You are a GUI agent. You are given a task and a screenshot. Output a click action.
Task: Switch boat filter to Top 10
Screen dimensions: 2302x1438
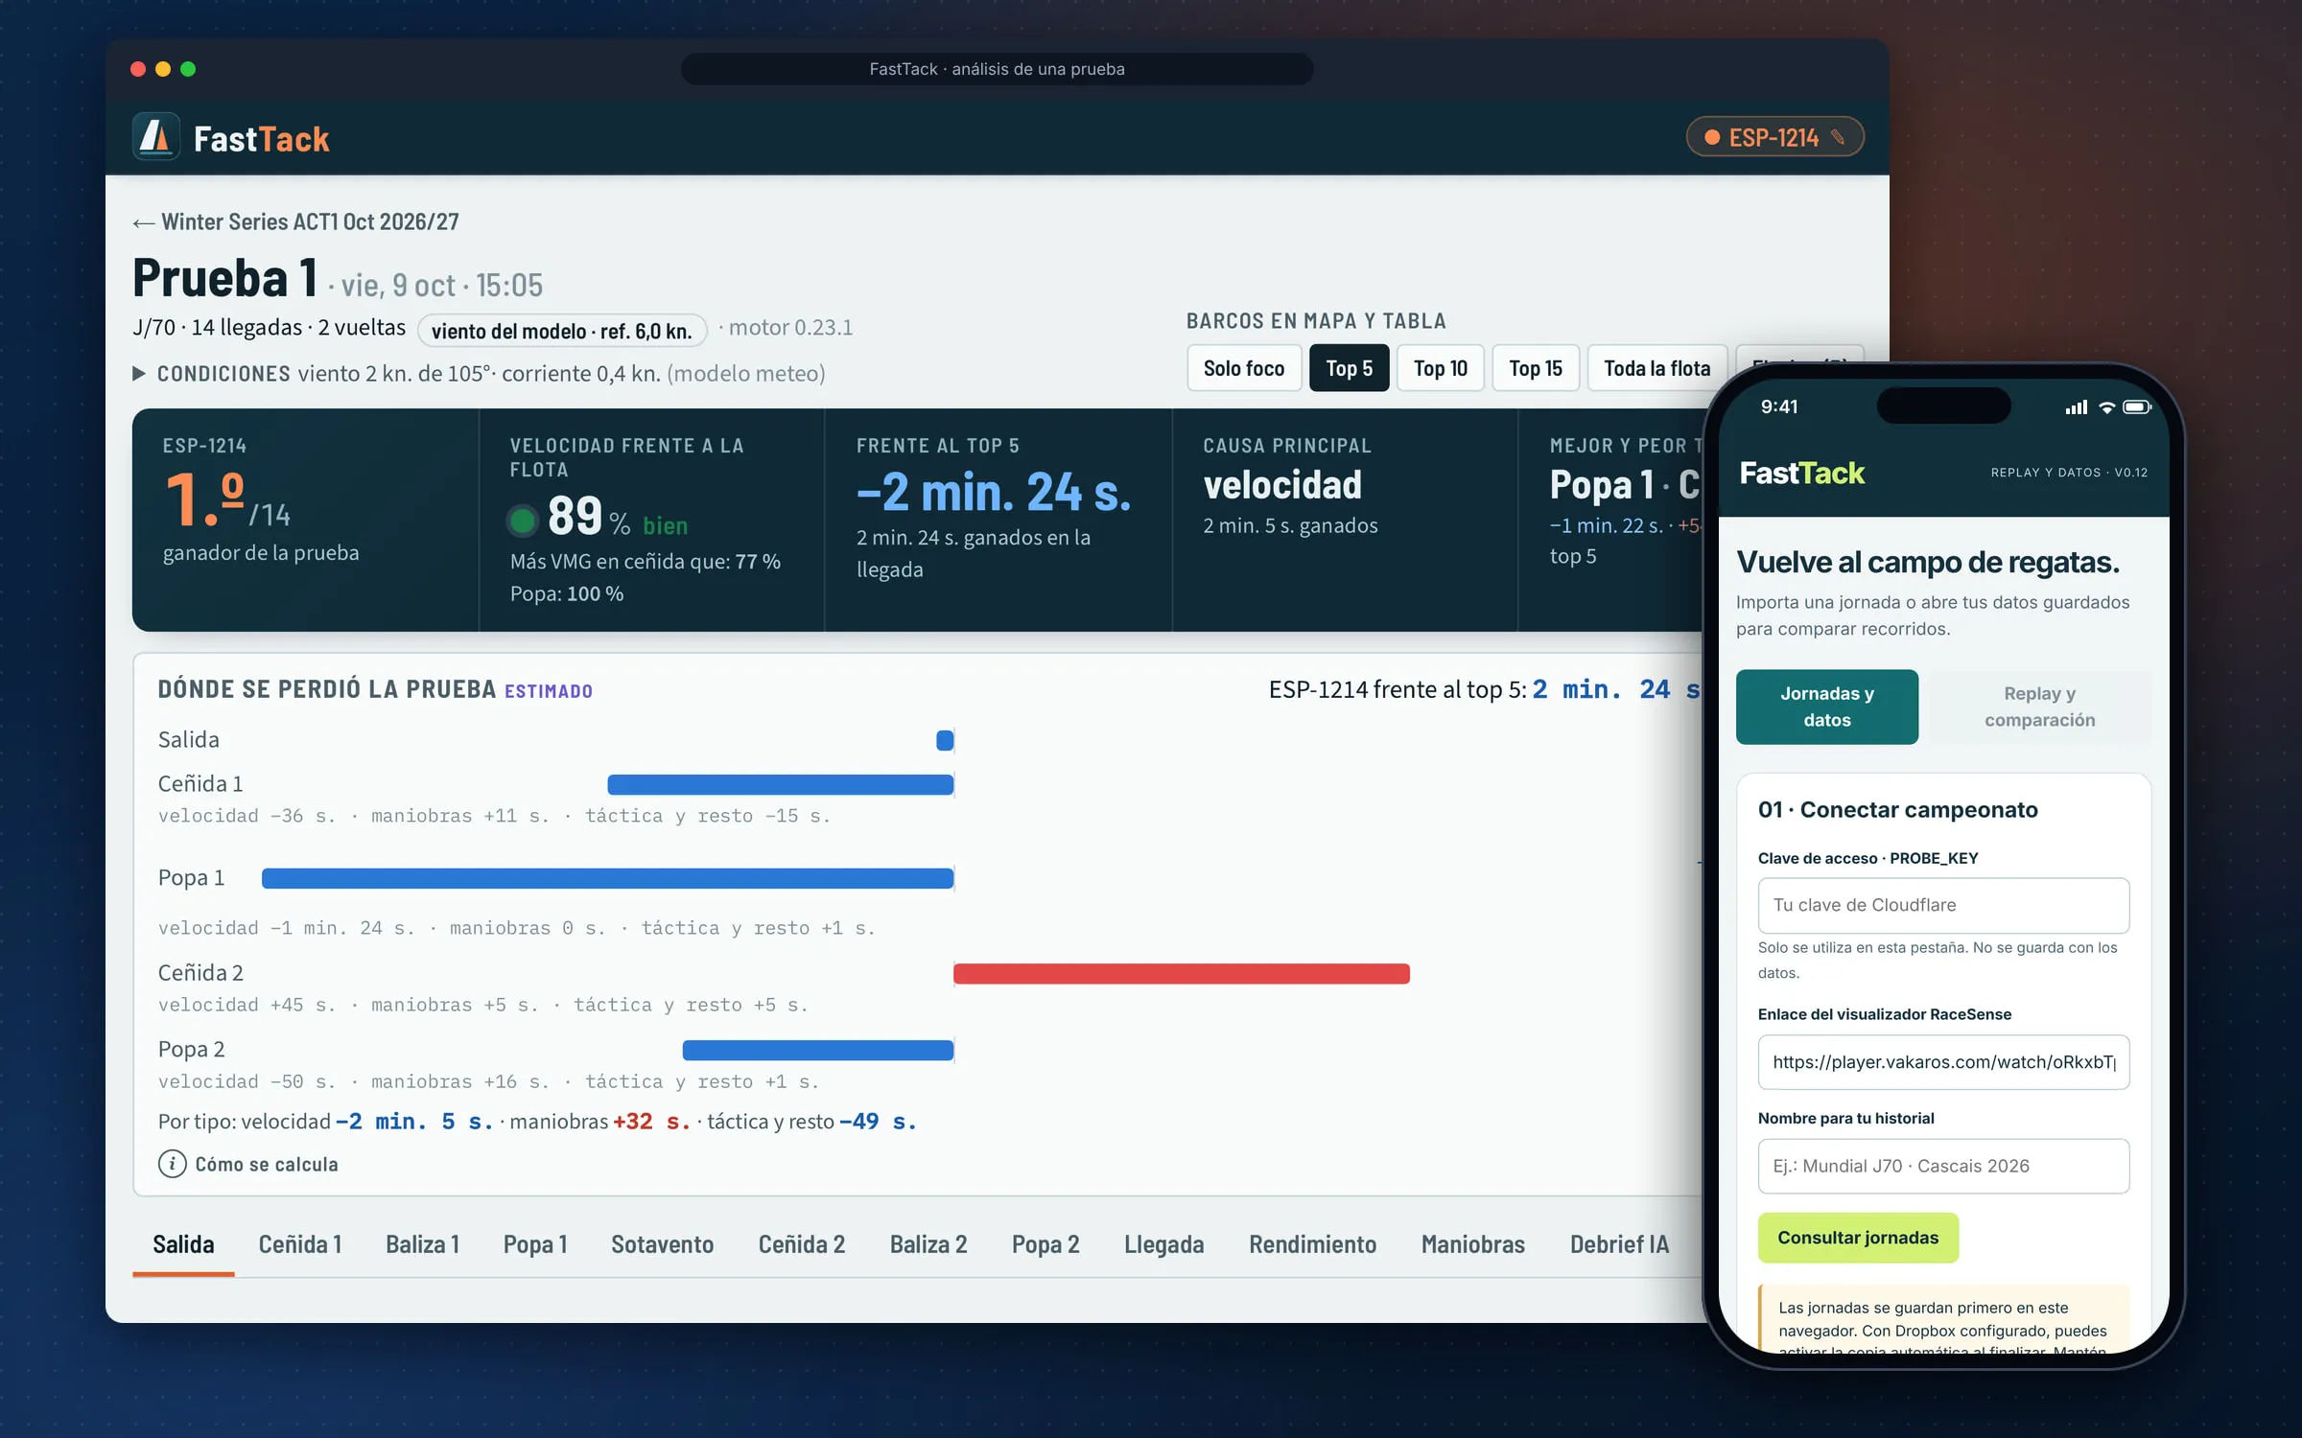tap(1440, 368)
